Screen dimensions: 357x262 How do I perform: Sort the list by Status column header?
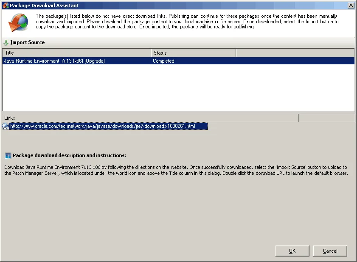193,53
